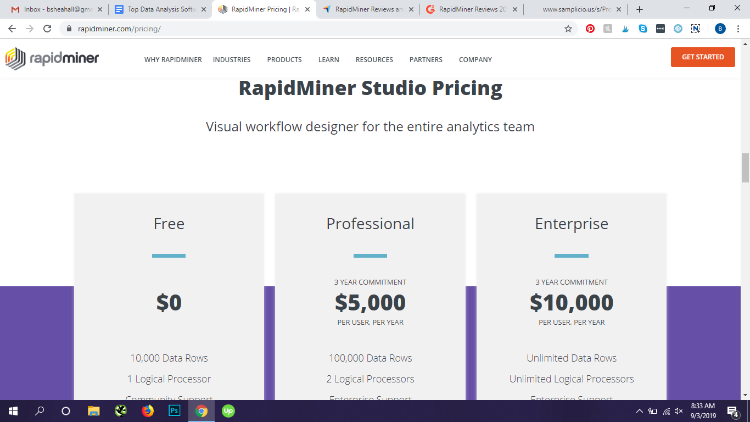
Task: Launch Photoshop from the taskbar
Action: pyautogui.click(x=175, y=410)
